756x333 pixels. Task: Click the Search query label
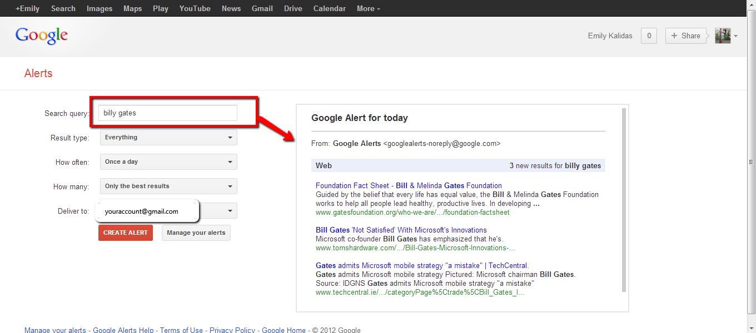(x=67, y=113)
